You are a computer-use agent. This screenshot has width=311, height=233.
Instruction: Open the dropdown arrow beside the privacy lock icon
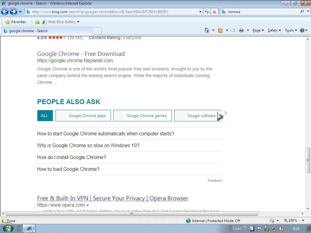point(278,221)
